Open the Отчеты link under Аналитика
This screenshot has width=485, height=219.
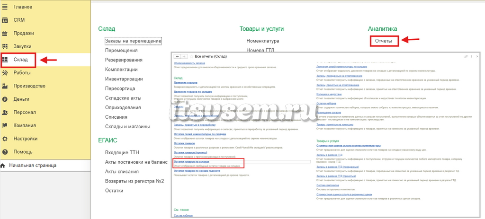(384, 41)
